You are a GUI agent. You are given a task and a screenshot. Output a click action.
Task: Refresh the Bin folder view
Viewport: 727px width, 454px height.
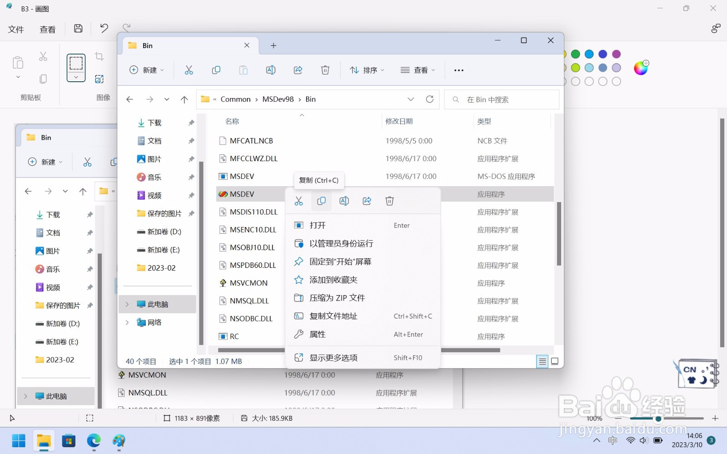click(x=429, y=99)
